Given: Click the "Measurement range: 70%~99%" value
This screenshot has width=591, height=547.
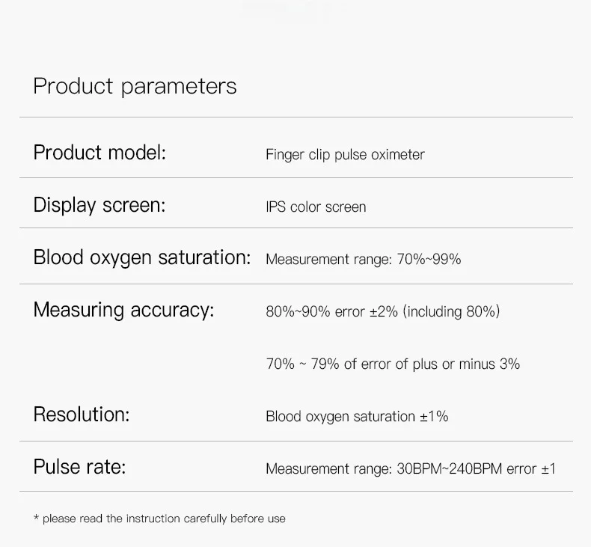Looking at the screenshot, I should 364,260.
